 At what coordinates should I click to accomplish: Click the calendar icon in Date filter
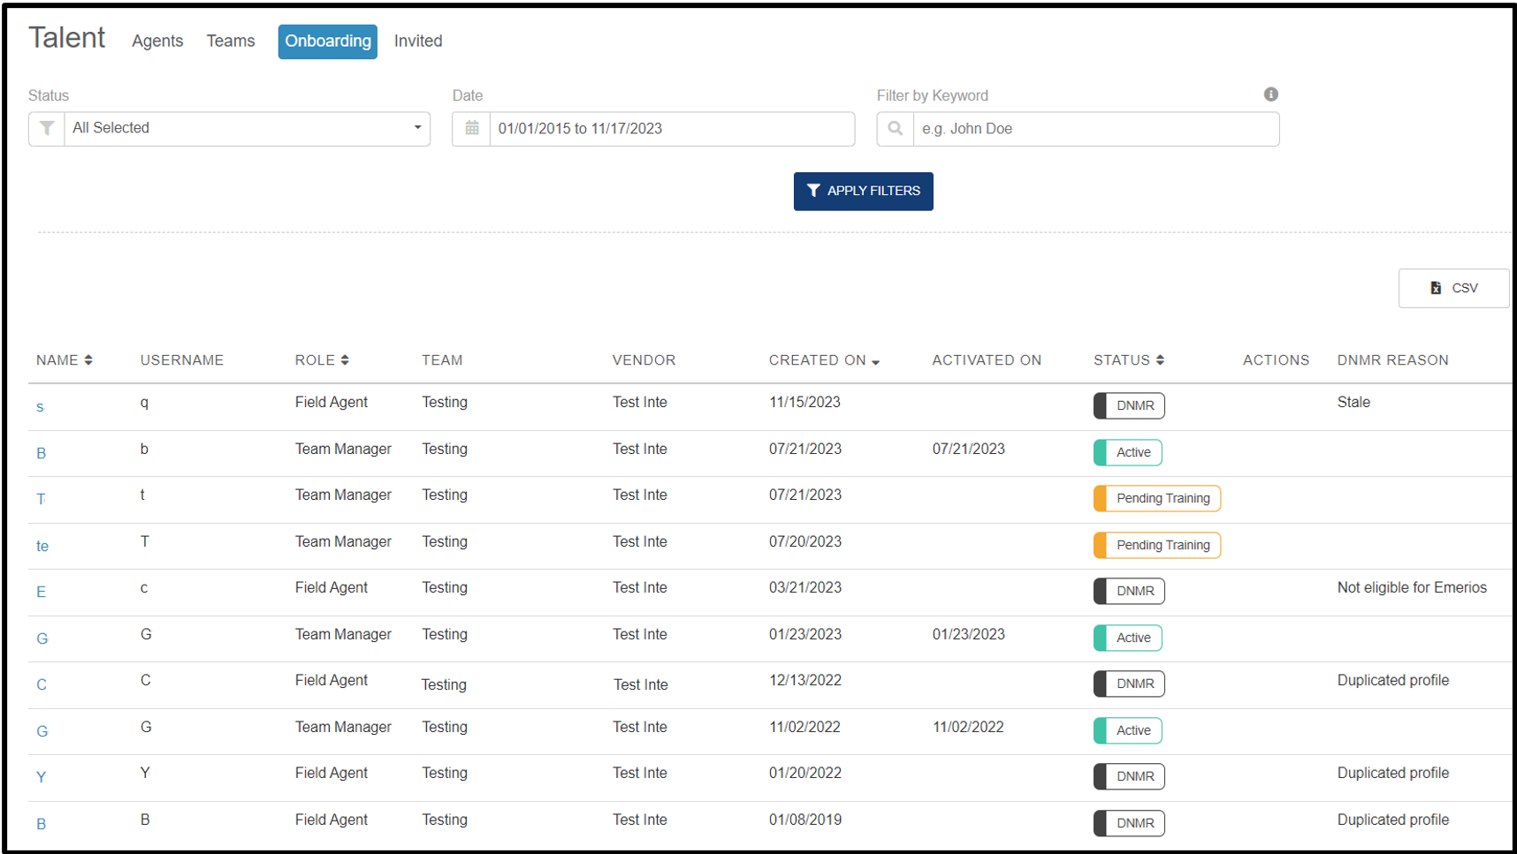472,129
